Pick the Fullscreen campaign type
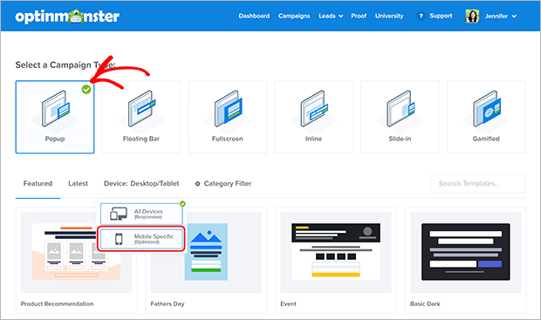Image resolution: width=541 pixels, height=320 pixels. click(x=228, y=117)
